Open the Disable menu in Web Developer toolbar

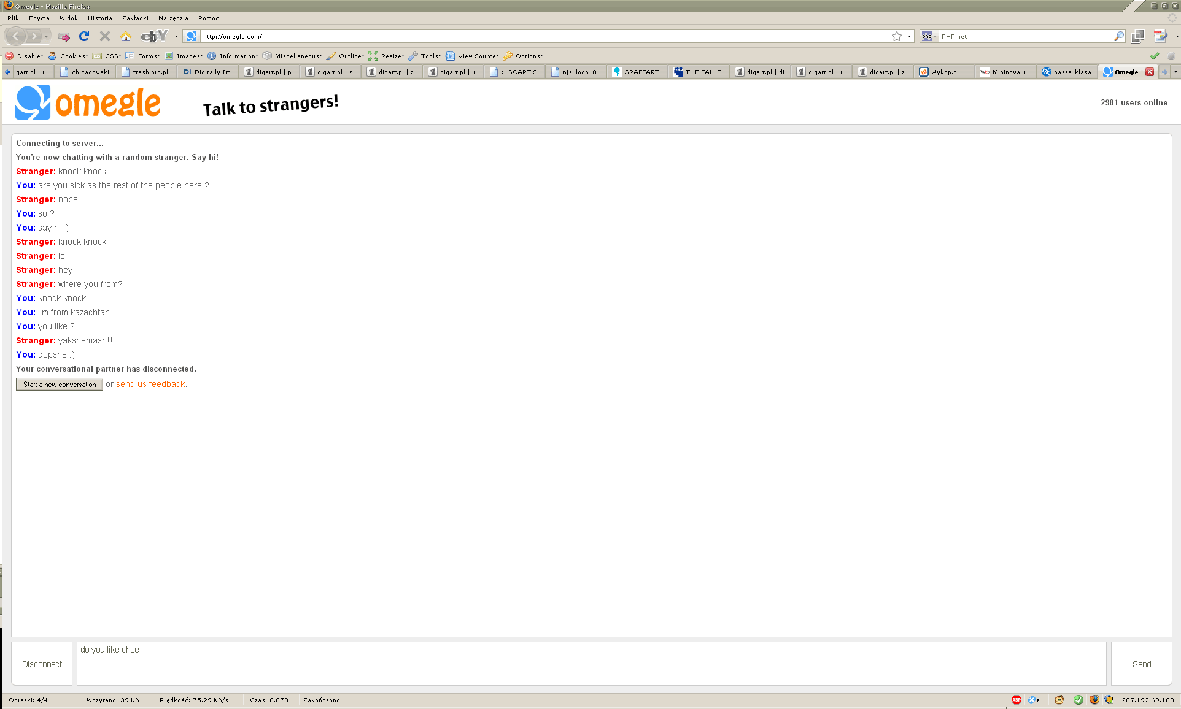click(25, 56)
